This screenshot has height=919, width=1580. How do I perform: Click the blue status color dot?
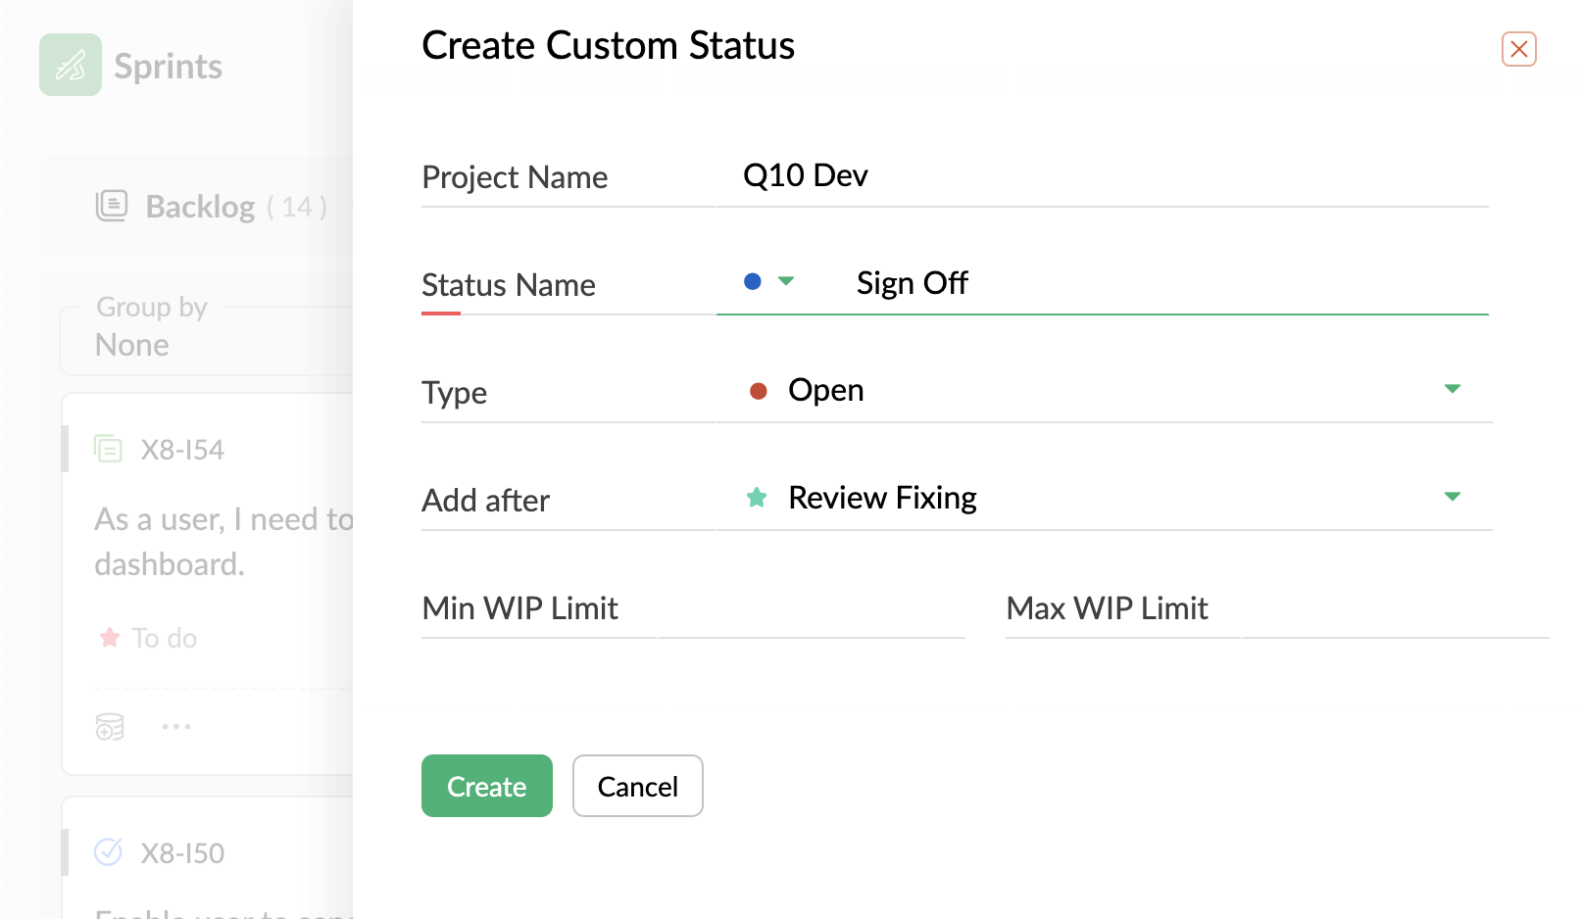point(753,282)
